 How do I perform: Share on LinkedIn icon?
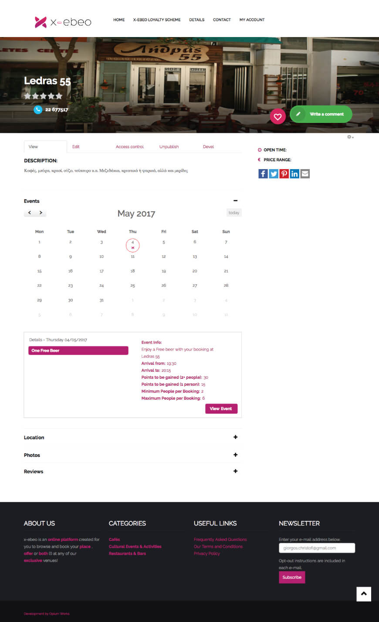(x=294, y=174)
